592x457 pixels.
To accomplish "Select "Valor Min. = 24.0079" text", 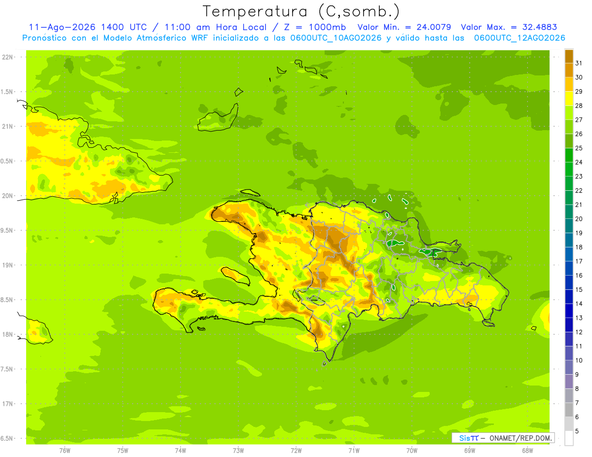I will [405, 28].
